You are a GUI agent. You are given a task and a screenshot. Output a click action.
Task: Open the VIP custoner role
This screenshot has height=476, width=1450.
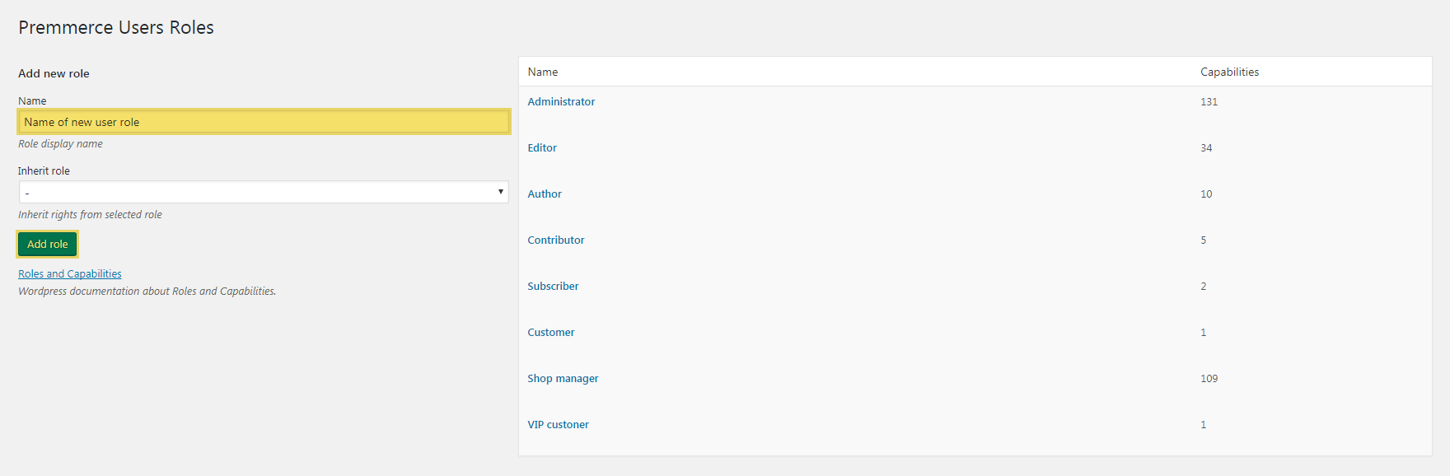(559, 425)
